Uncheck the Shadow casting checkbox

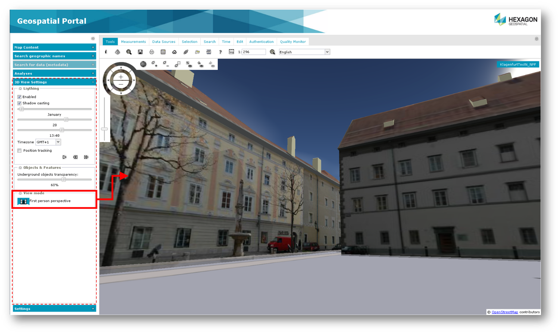point(19,103)
